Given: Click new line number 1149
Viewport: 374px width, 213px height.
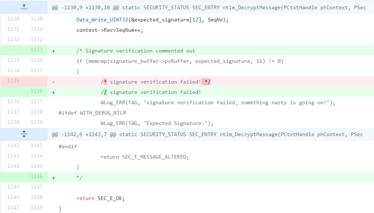Looking at the screenshot, I should 36,207.
